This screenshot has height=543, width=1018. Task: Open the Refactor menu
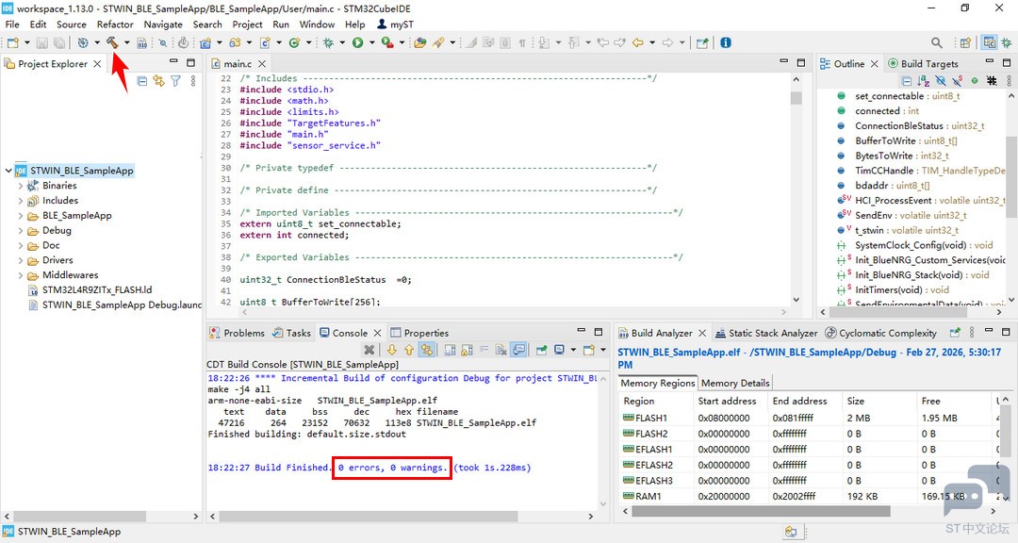tap(115, 24)
